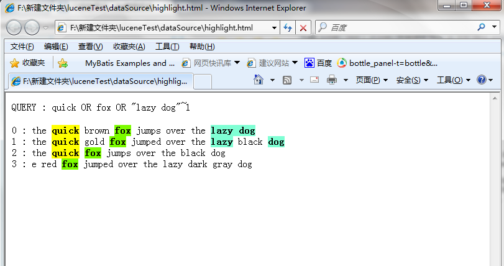504x266 pixels.
Task: Click the Home page icon
Action: click(x=259, y=80)
